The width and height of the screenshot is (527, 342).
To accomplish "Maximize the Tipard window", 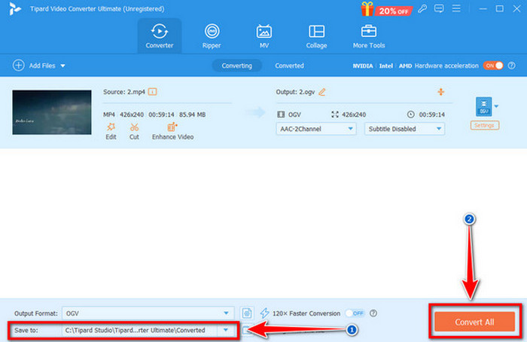I will [x=500, y=9].
